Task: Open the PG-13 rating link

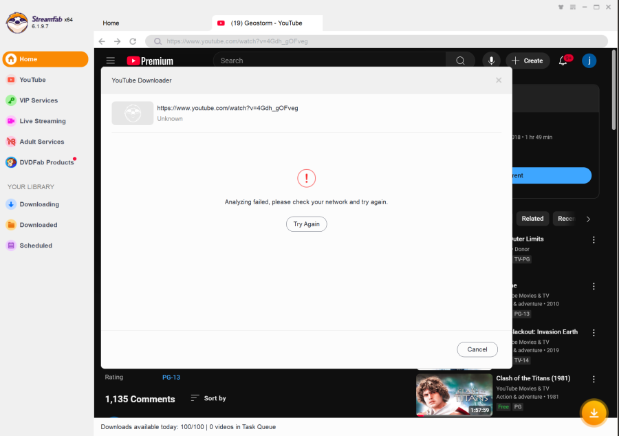Action: [x=171, y=378]
